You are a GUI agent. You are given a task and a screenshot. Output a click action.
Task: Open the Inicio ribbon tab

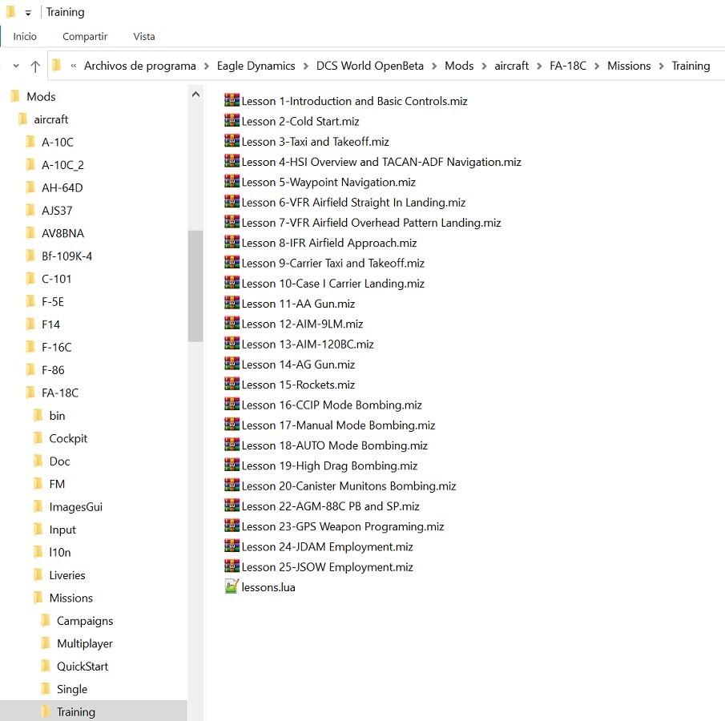(x=25, y=37)
